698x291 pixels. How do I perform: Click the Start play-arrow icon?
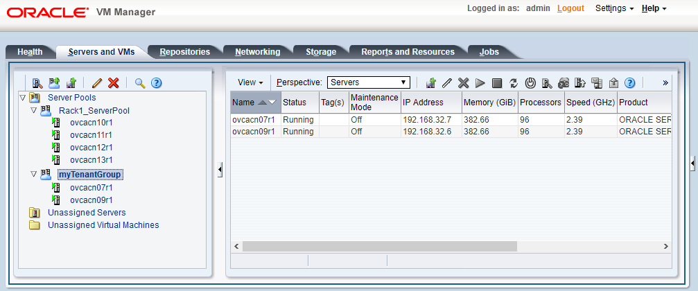[x=480, y=82]
